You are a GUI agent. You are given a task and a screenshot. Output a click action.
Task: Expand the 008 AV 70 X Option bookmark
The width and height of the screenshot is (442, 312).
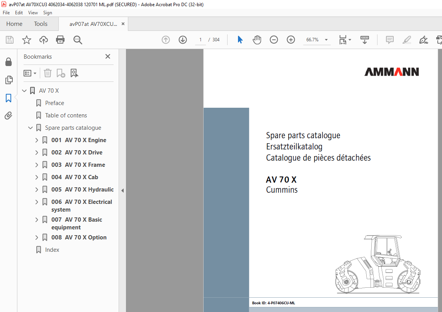(37, 237)
